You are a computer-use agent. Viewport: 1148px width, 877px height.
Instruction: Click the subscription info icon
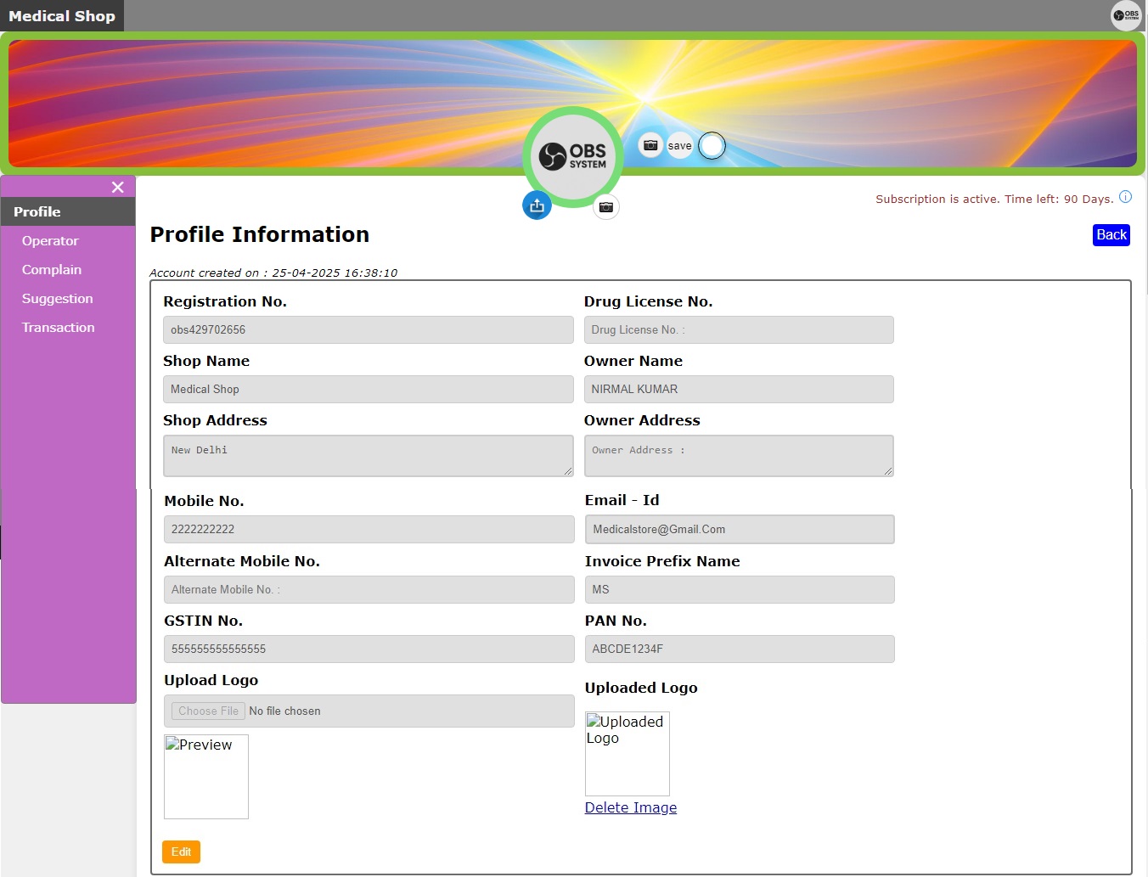[x=1125, y=197]
